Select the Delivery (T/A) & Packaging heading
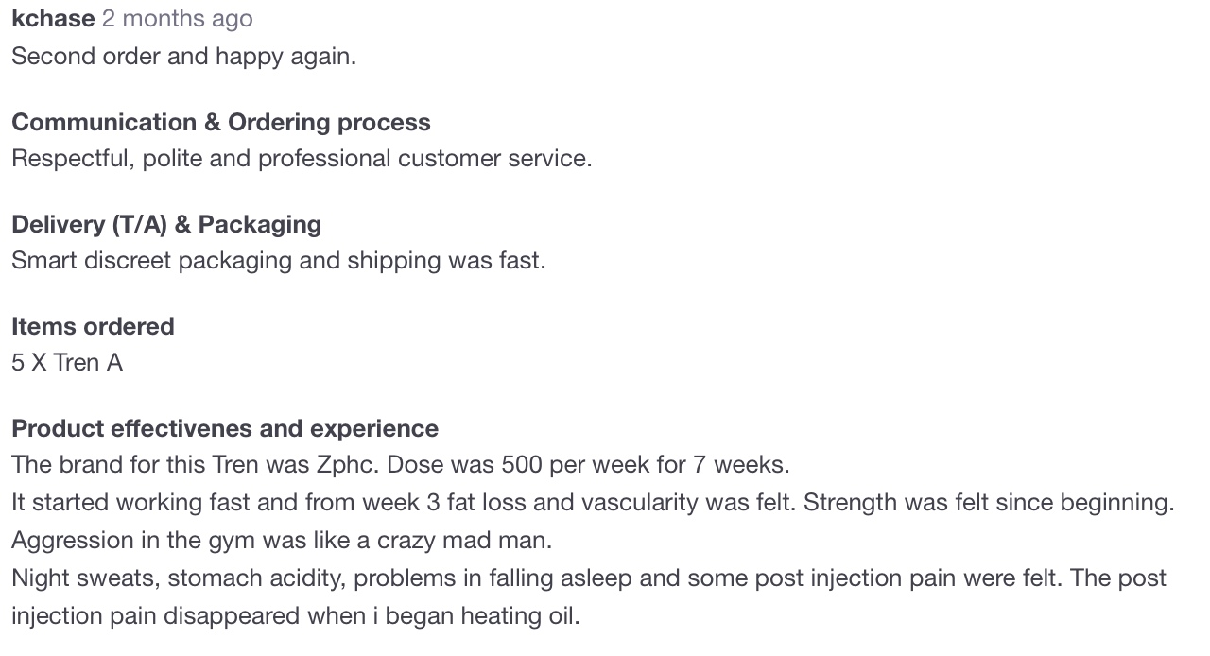Image resolution: width=1210 pixels, height=656 pixels. point(166,225)
